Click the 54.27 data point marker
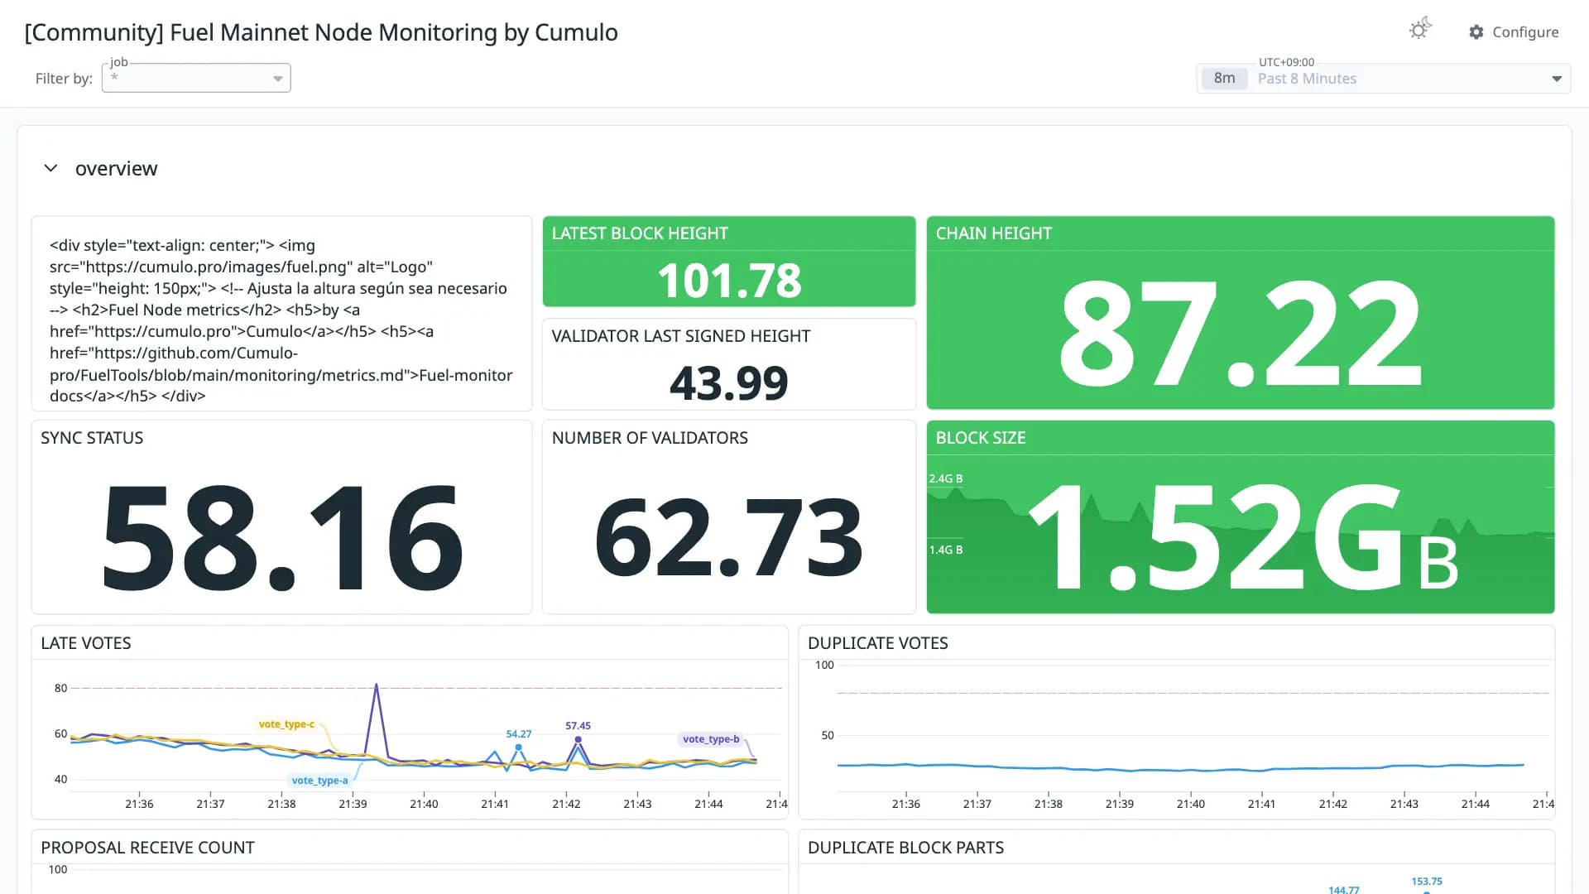Image resolution: width=1589 pixels, height=894 pixels. (519, 747)
